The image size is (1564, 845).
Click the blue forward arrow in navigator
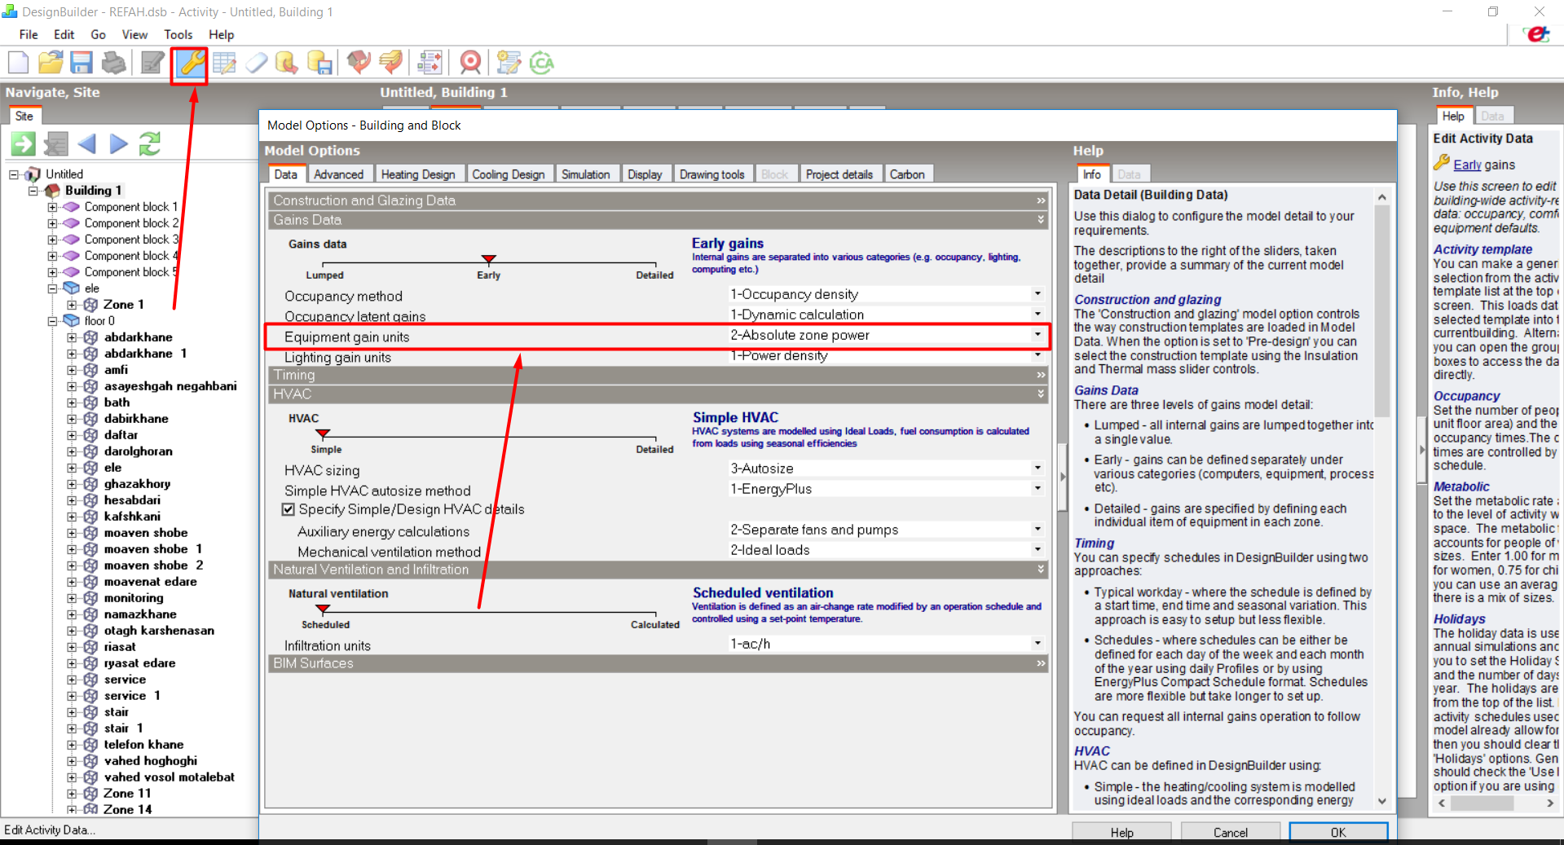click(119, 144)
